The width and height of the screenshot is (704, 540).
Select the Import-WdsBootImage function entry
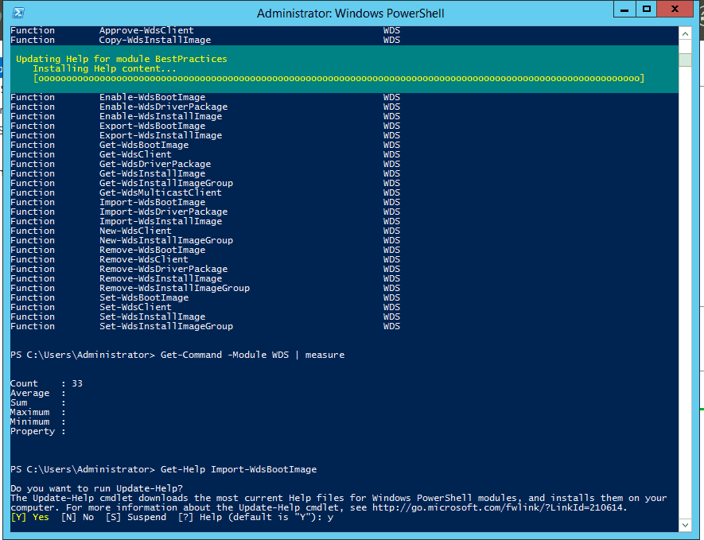coord(152,201)
